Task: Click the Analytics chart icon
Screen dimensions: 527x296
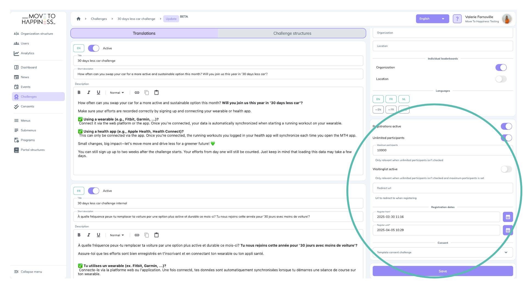Action: (x=16, y=53)
